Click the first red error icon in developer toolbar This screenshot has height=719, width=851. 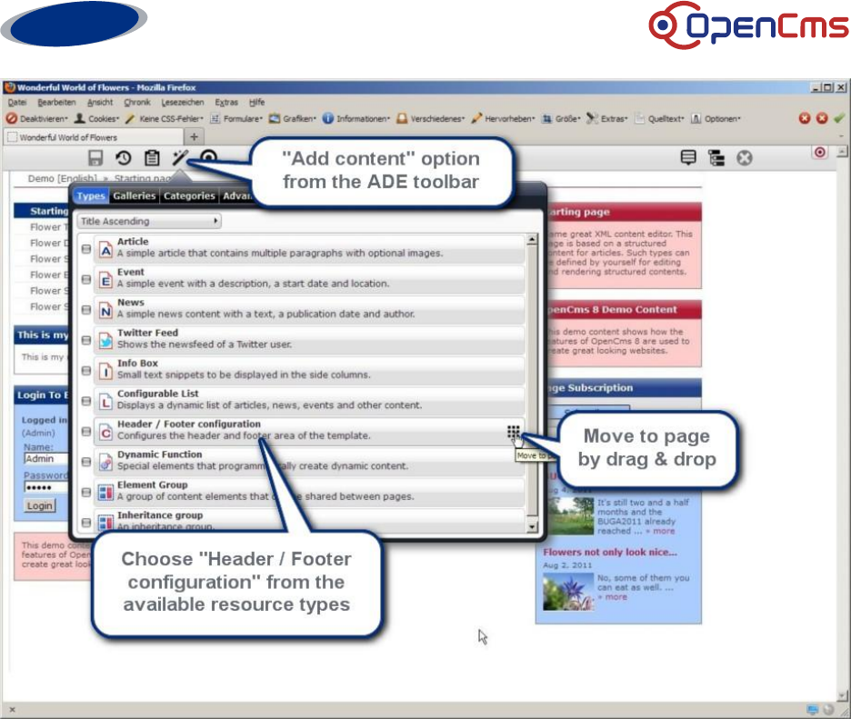pyautogui.click(x=805, y=118)
